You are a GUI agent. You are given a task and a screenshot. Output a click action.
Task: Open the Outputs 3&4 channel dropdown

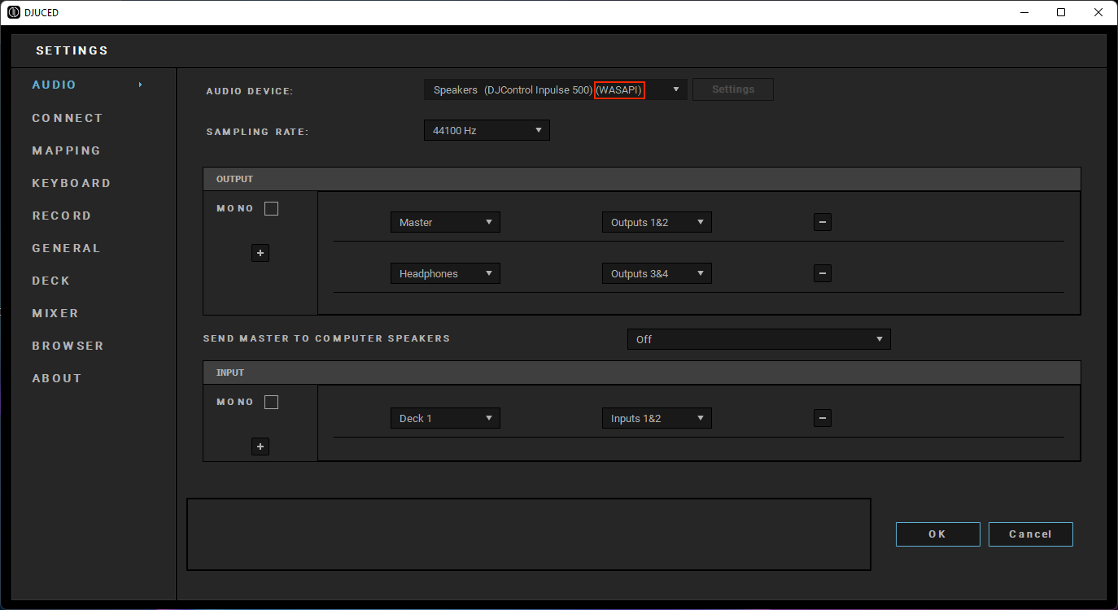click(x=657, y=273)
